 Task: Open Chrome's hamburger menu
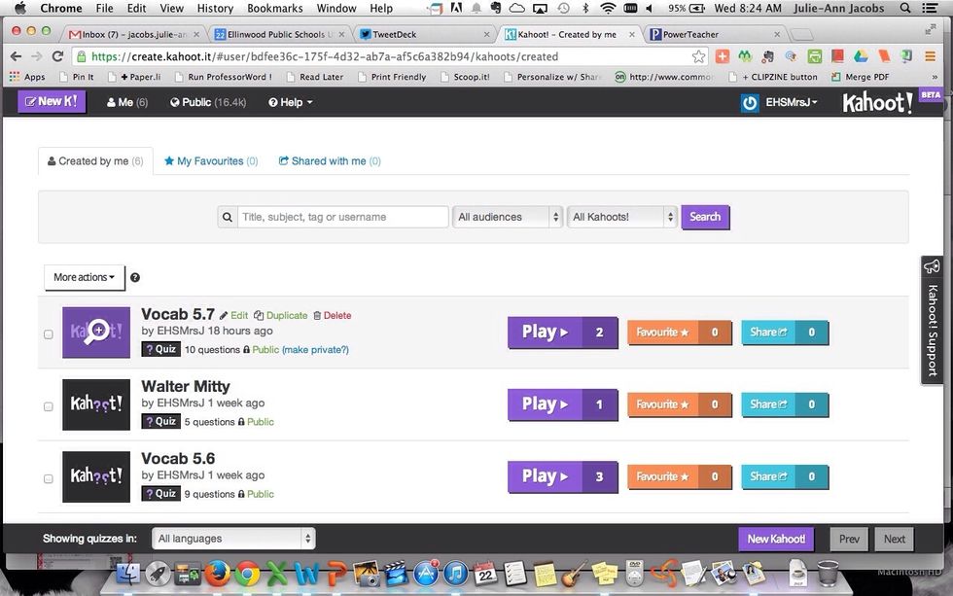click(x=930, y=56)
